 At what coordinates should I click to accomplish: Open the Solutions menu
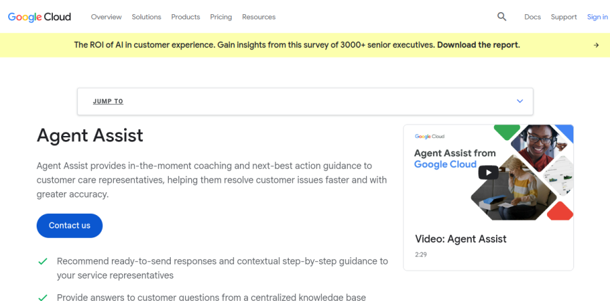[x=146, y=17]
